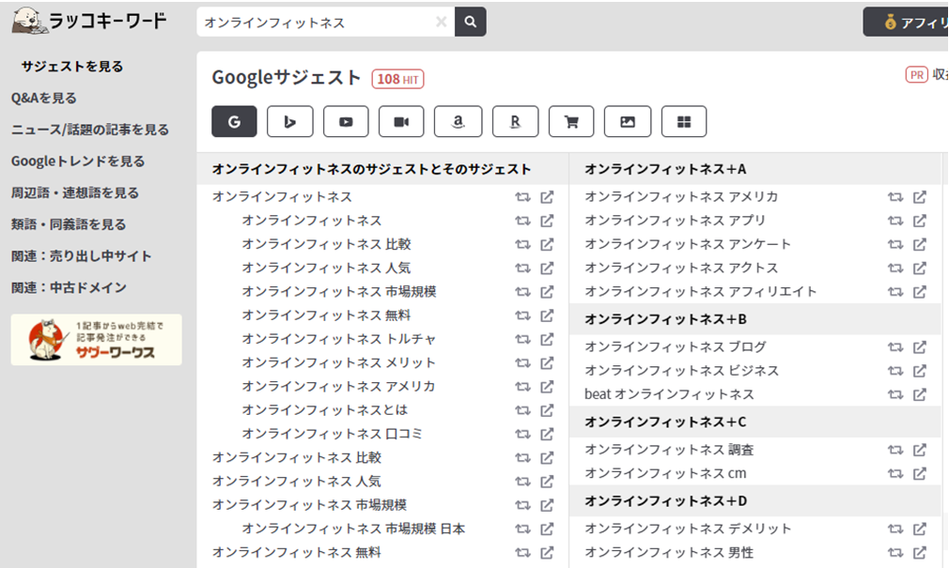The image size is (949, 568).
Task: Click the サグーワークス banner ad
Action: tap(96, 339)
